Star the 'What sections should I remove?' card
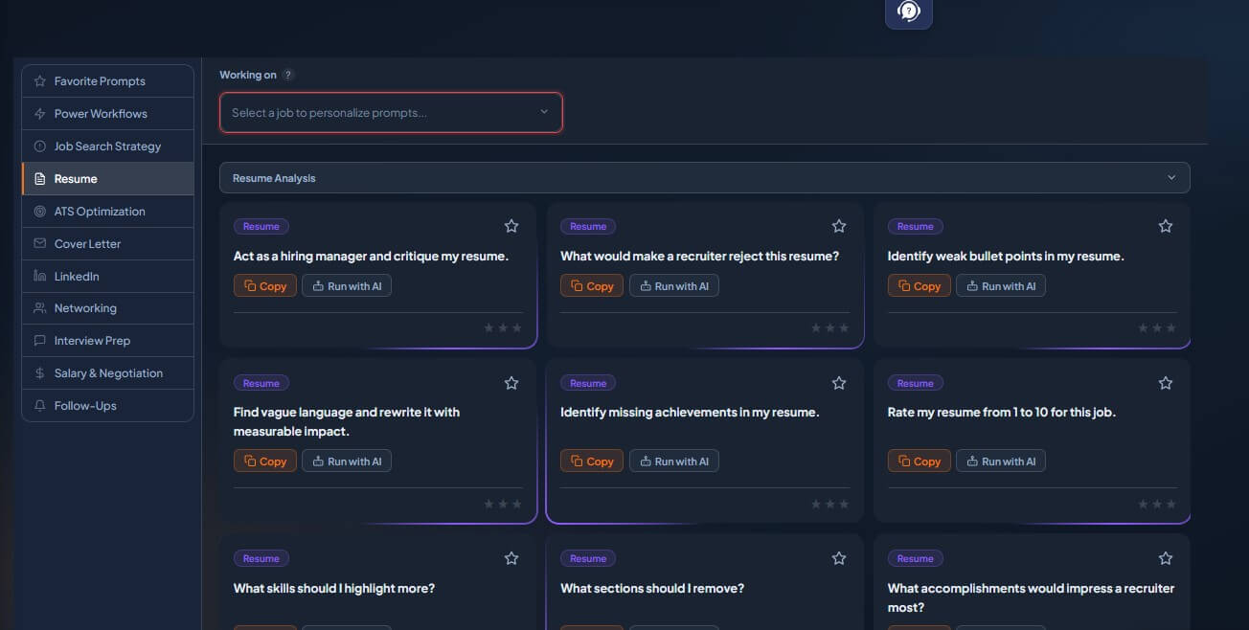 (x=839, y=558)
